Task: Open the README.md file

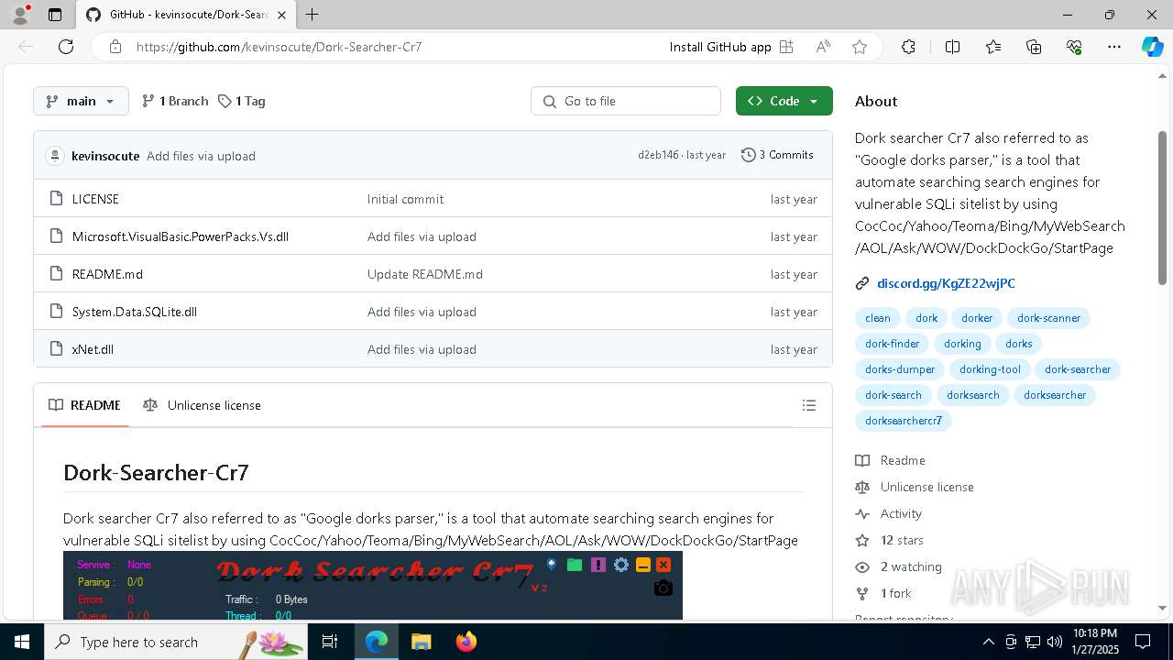Action: click(107, 274)
